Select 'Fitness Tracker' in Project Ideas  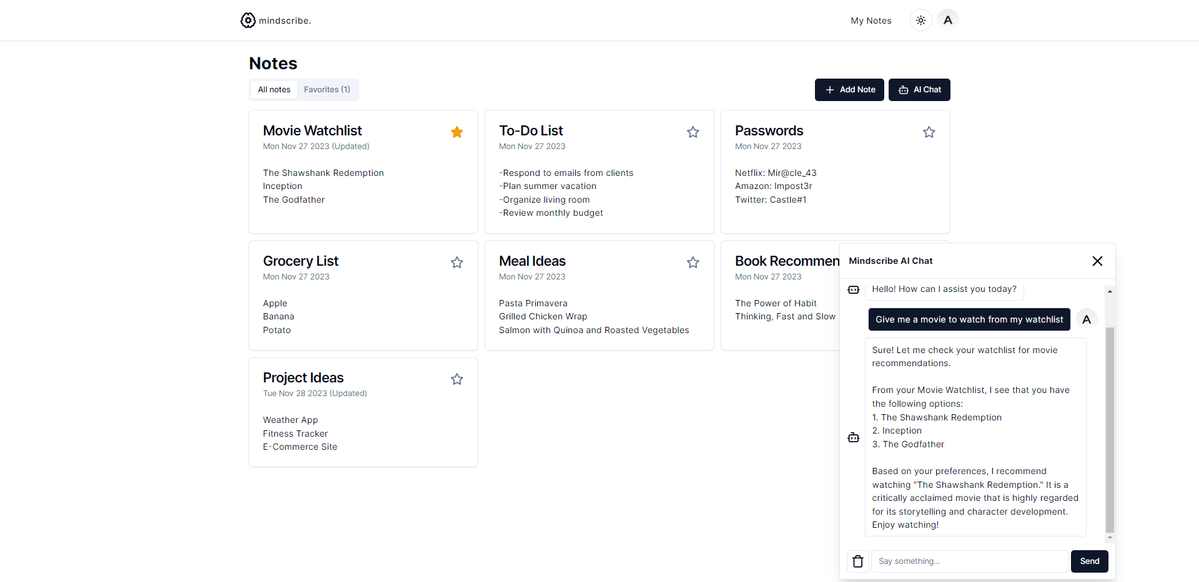[x=295, y=434]
